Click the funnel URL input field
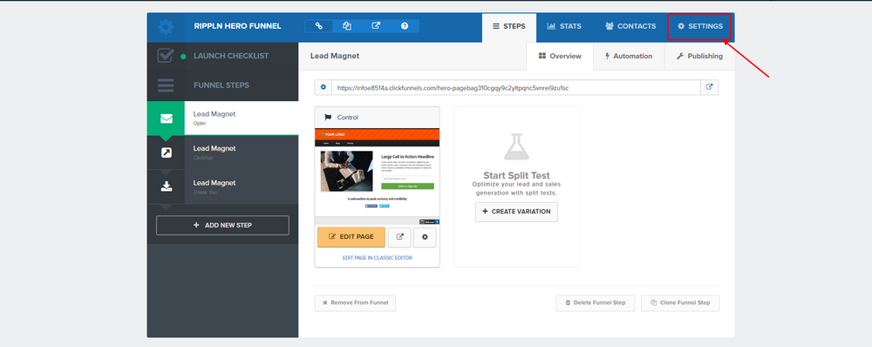Screen dimensions: 872x347 point(515,87)
